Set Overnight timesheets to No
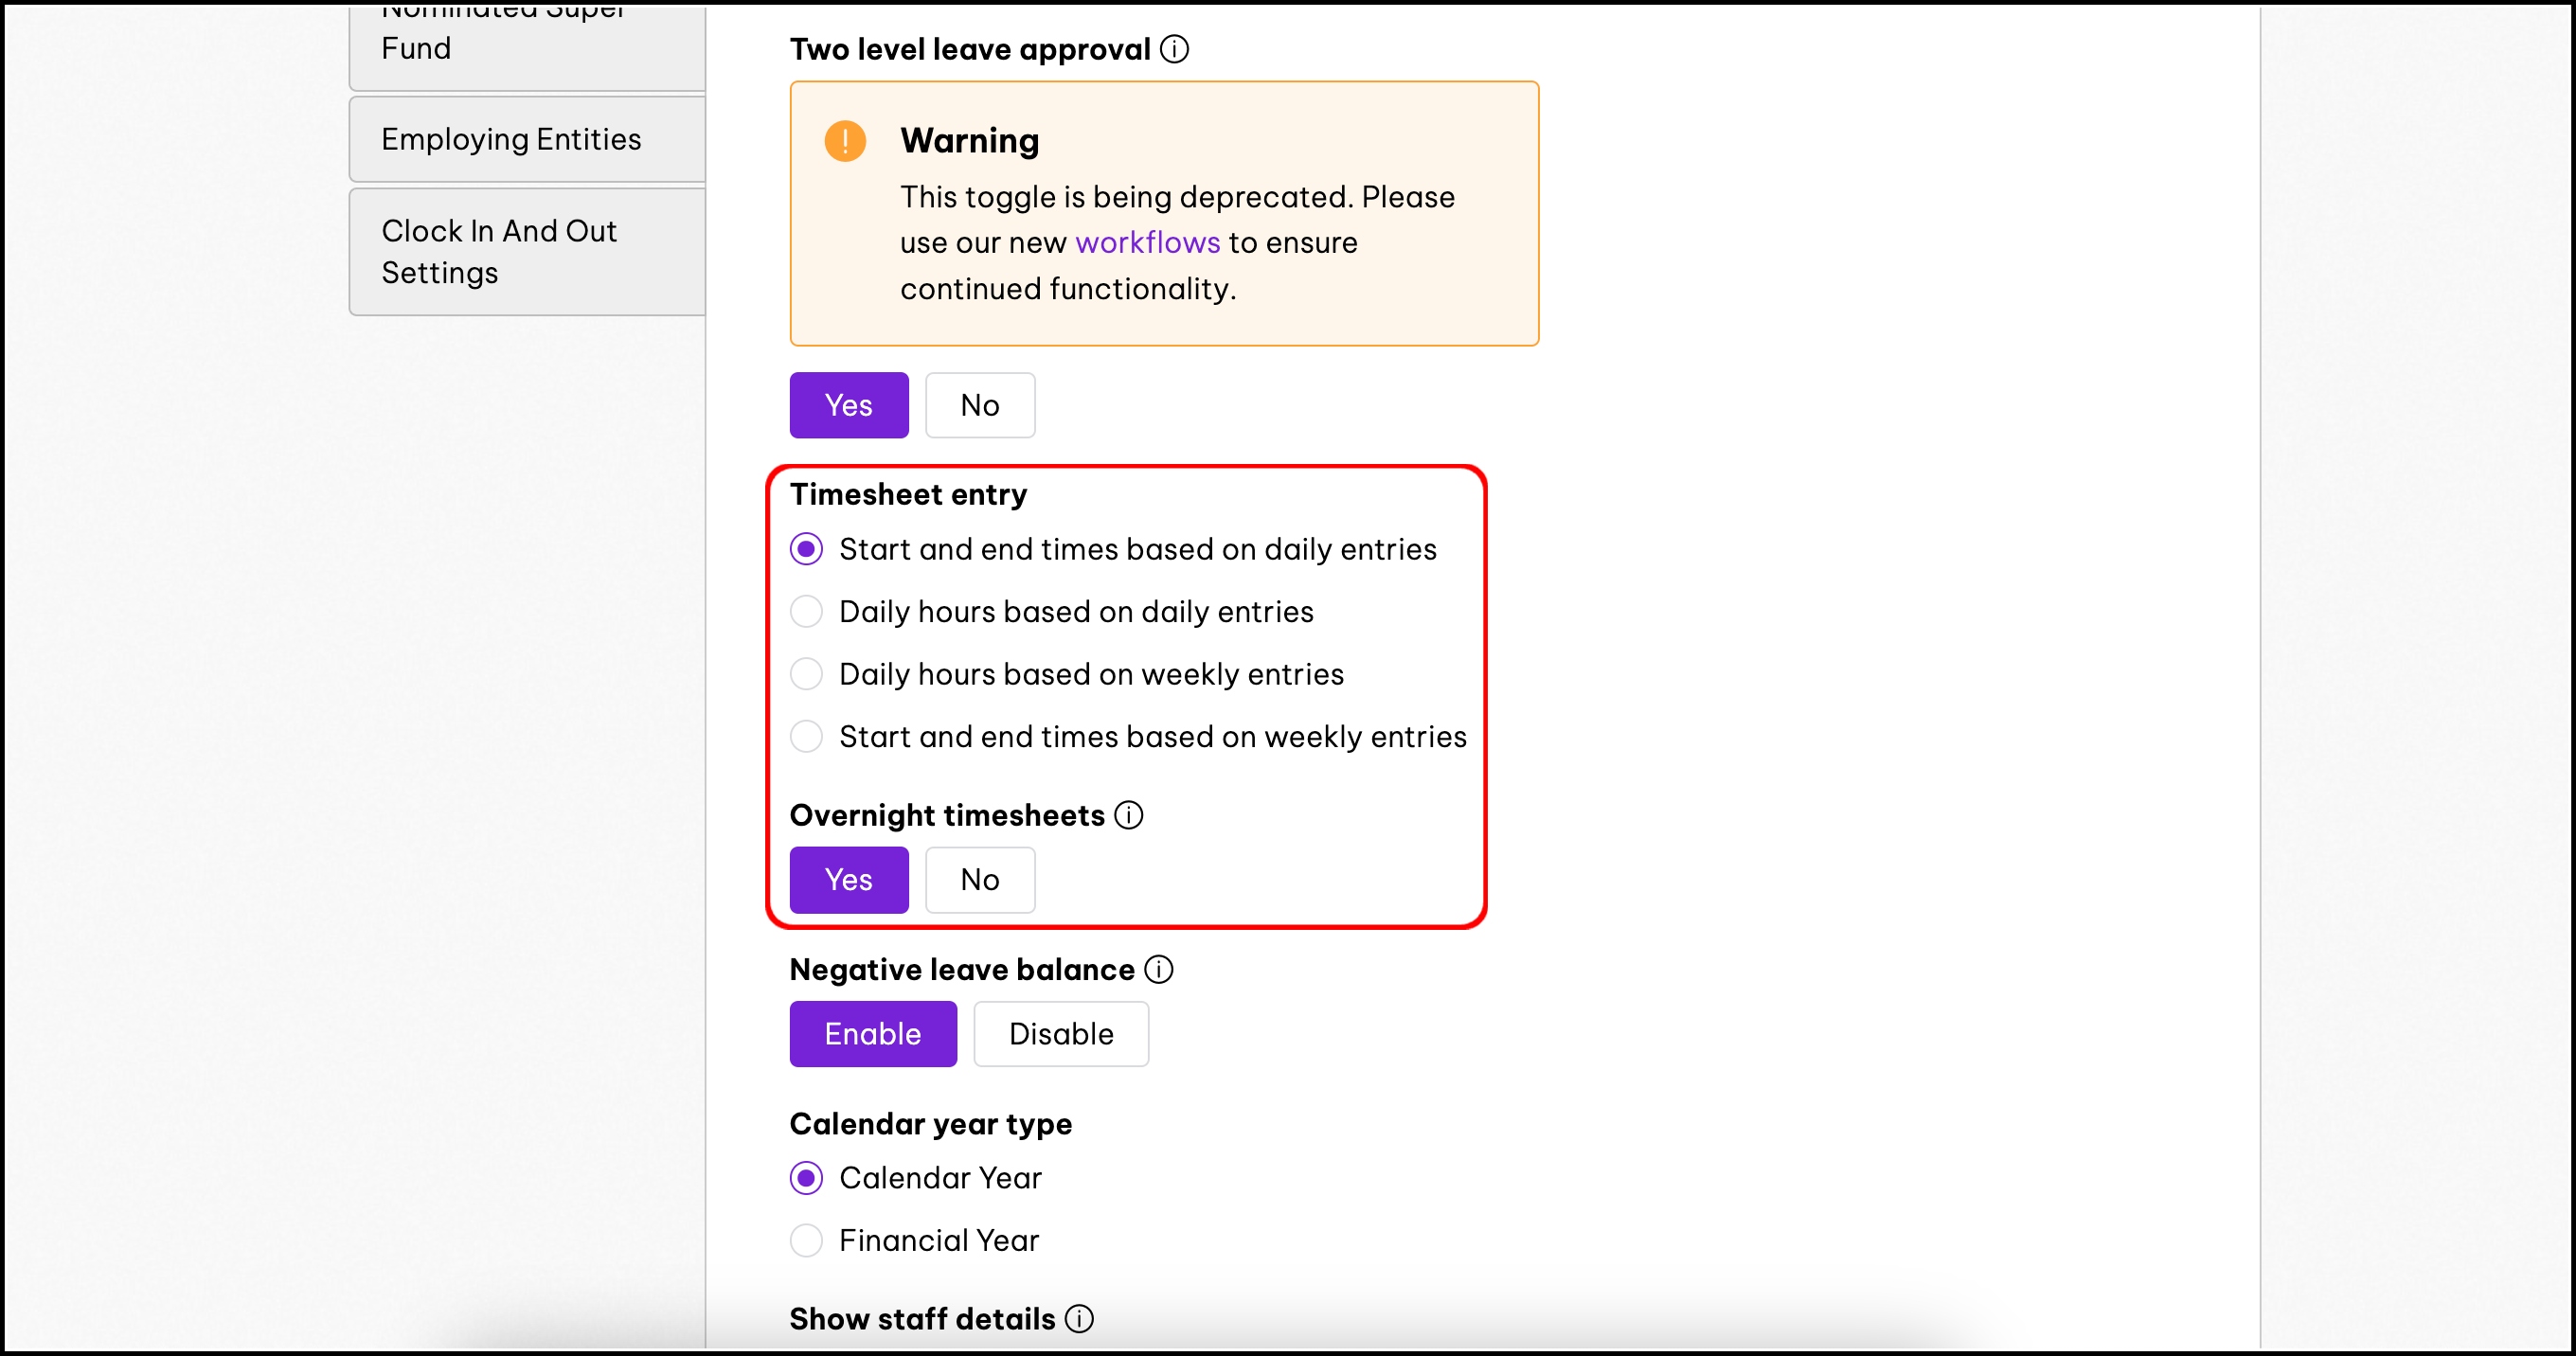 pos(980,880)
